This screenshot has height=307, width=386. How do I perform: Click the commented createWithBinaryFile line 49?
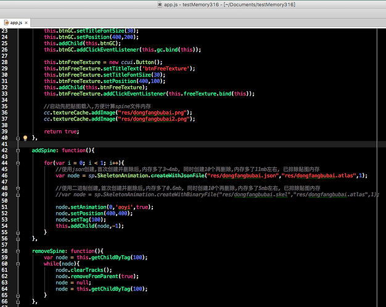pyautogui.click(x=218, y=195)
